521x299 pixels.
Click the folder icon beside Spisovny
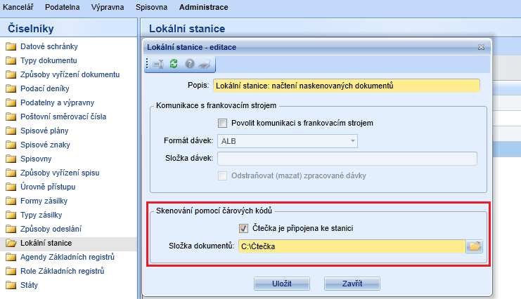pyautogui.click(x=11, y=159)
